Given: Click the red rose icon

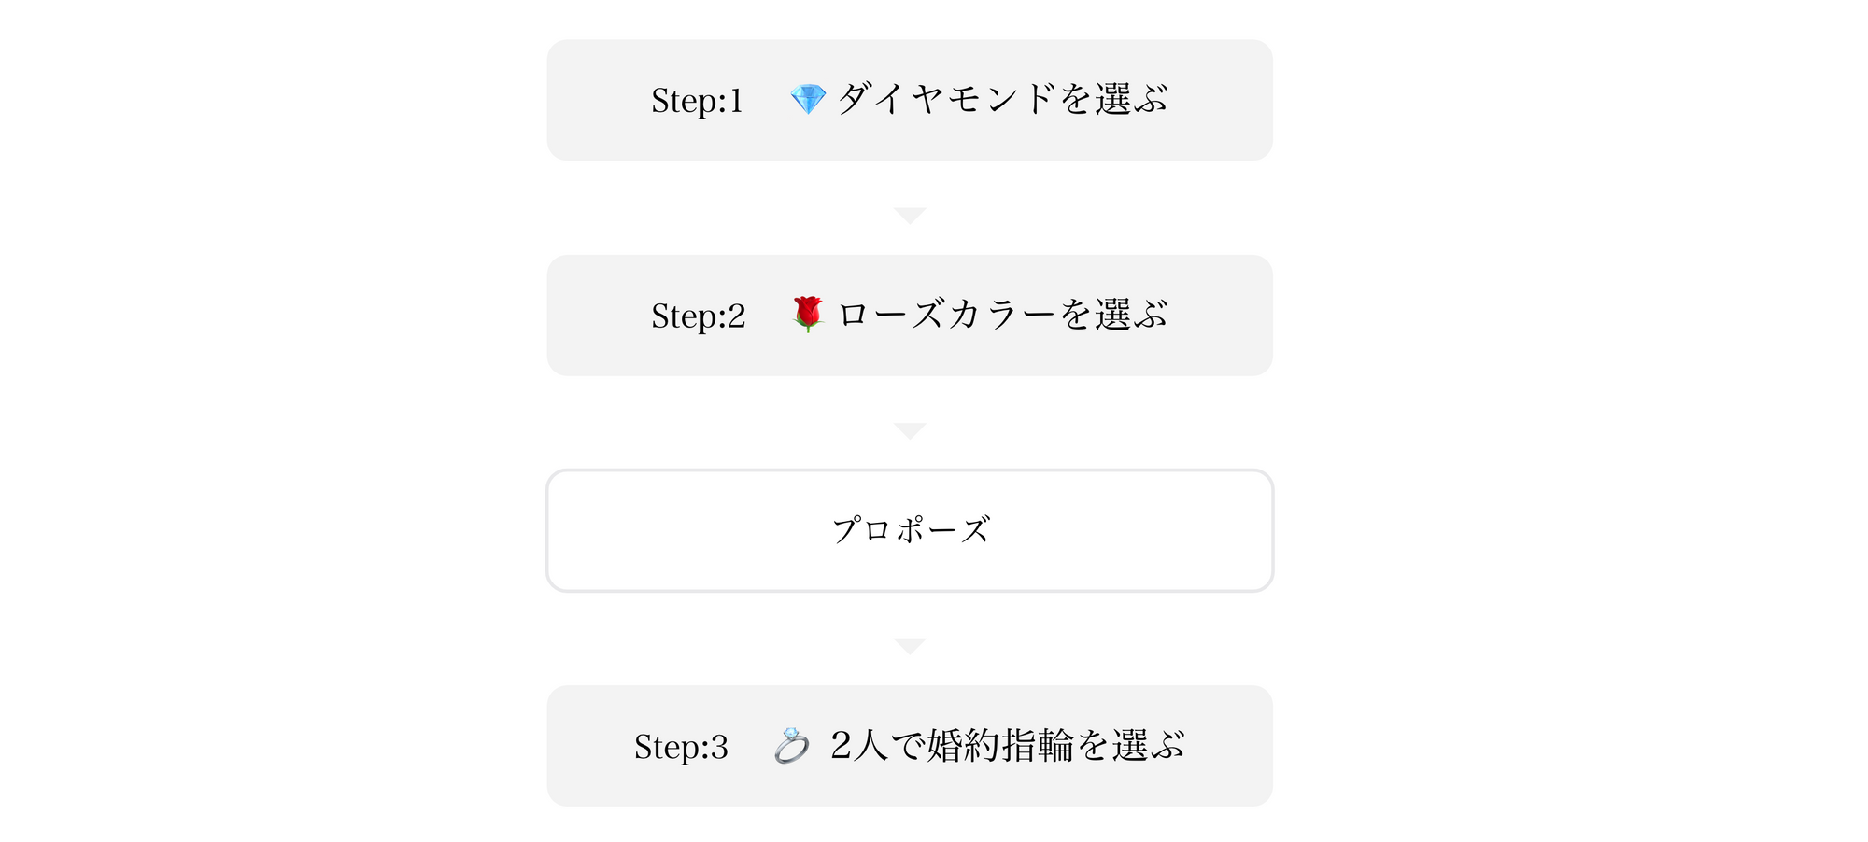Looking at the screenshot, I should (808, 315).
